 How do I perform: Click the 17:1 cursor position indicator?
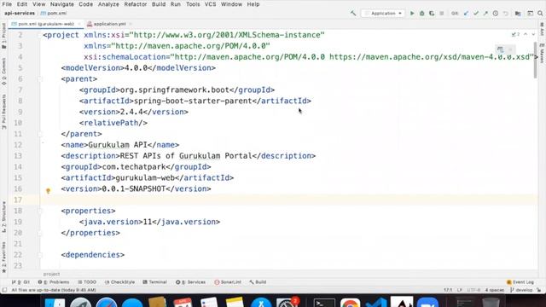point(448,290)
